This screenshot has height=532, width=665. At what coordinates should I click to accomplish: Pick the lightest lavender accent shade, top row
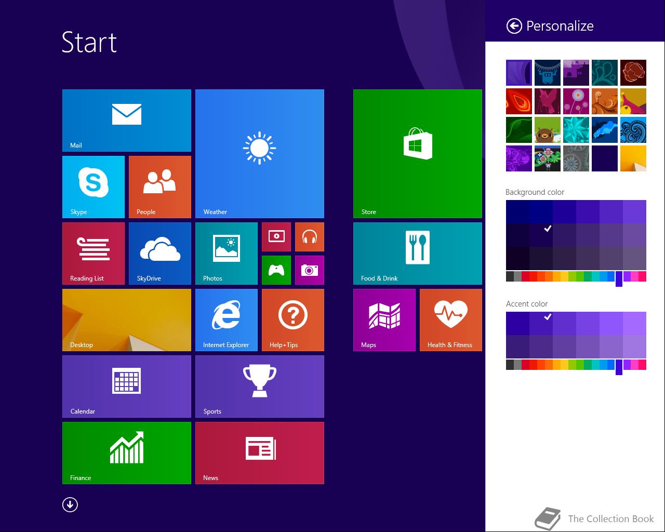pyautogui.click(x=634, y=323)
